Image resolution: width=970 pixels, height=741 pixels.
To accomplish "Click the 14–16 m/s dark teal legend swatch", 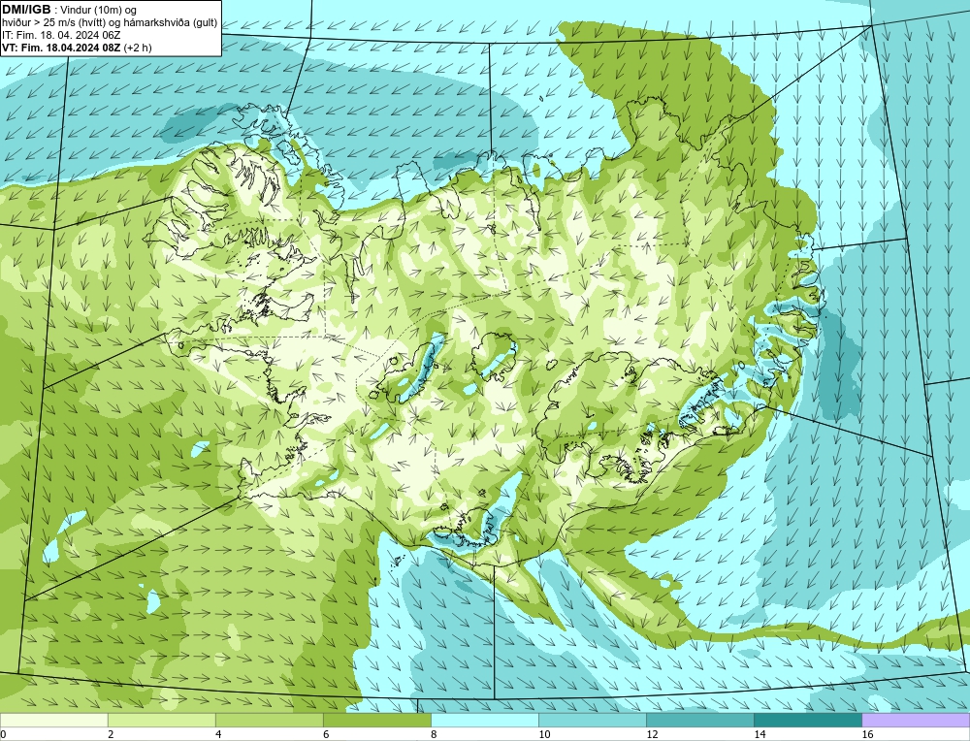I will tap(807, 720).
